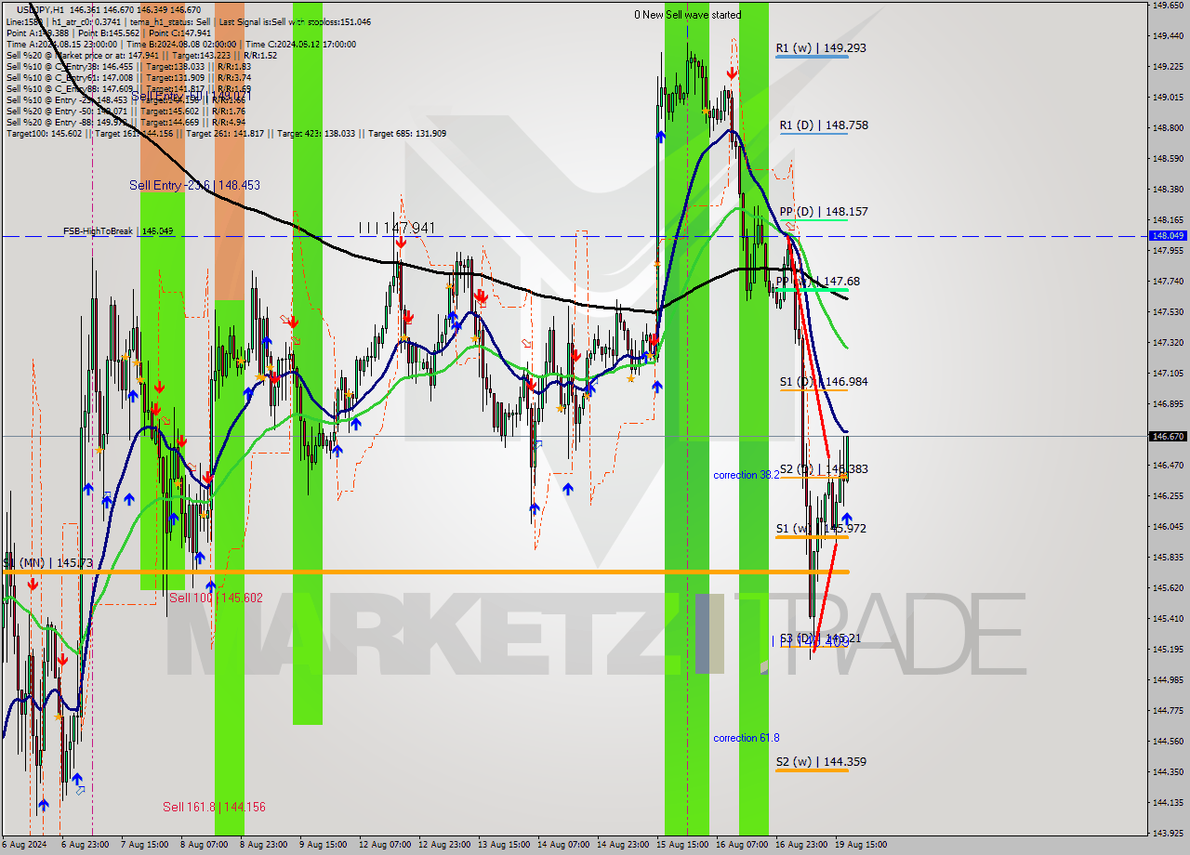The width and height of the screenshot is (1190, 855).
Task: Select the 'Sell 161.8 | 144.156' target label
Action: (214, 807)
